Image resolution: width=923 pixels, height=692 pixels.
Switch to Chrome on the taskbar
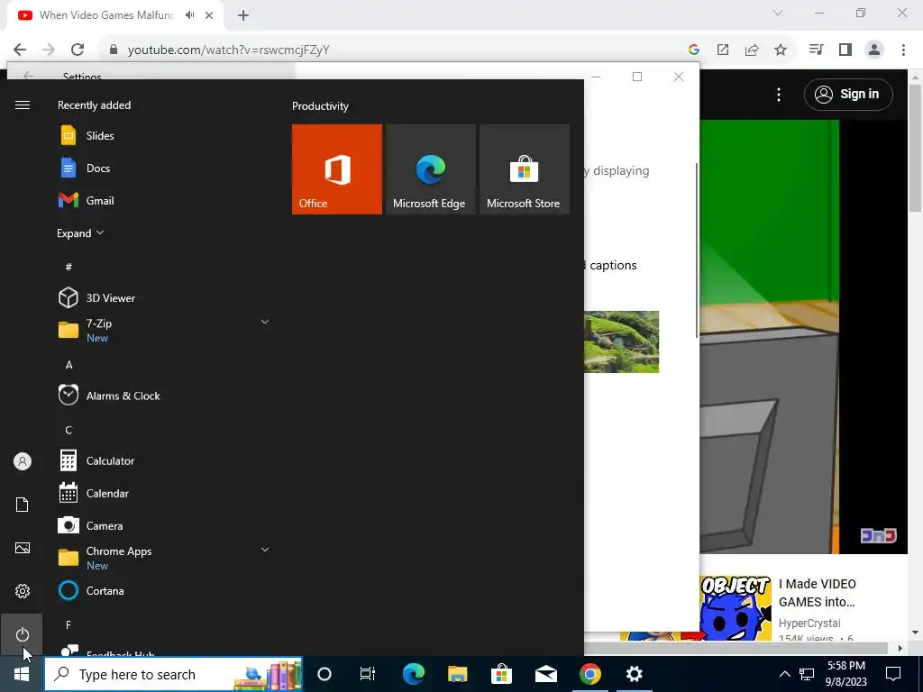point(589,674)
